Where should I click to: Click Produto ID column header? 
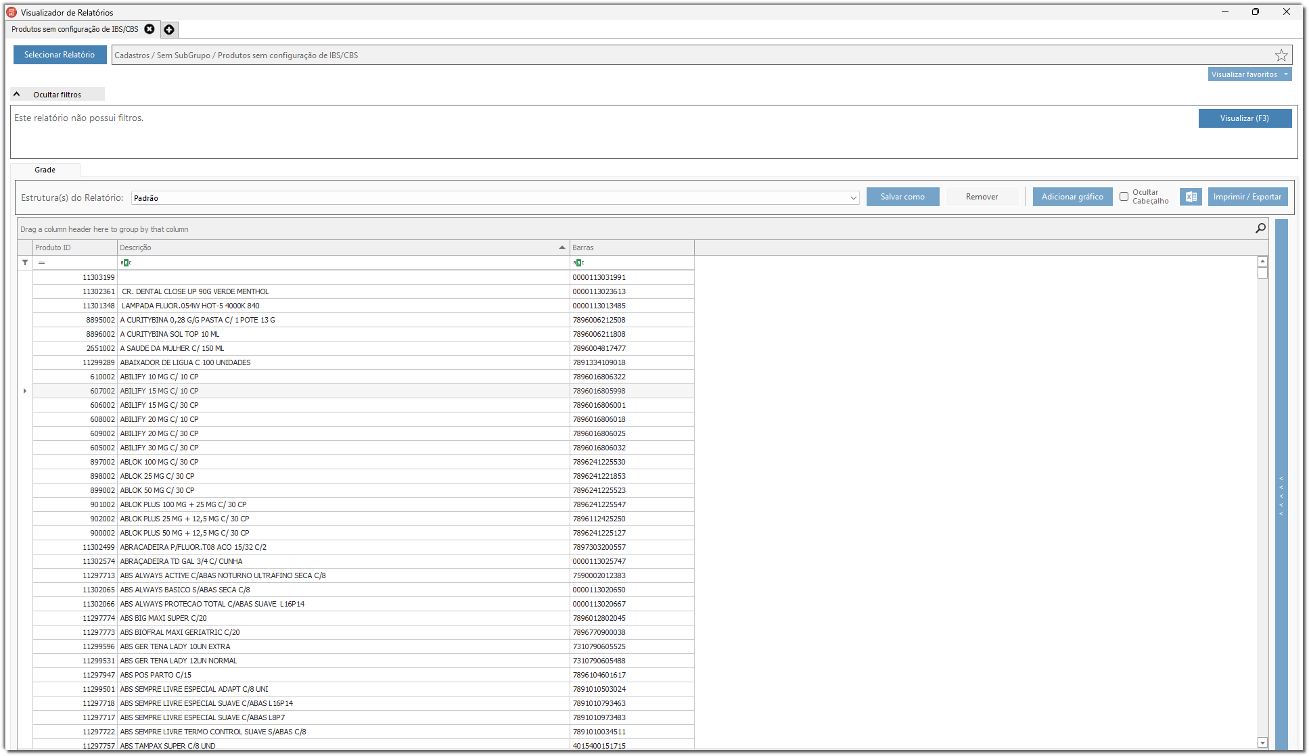coord(75,247)
